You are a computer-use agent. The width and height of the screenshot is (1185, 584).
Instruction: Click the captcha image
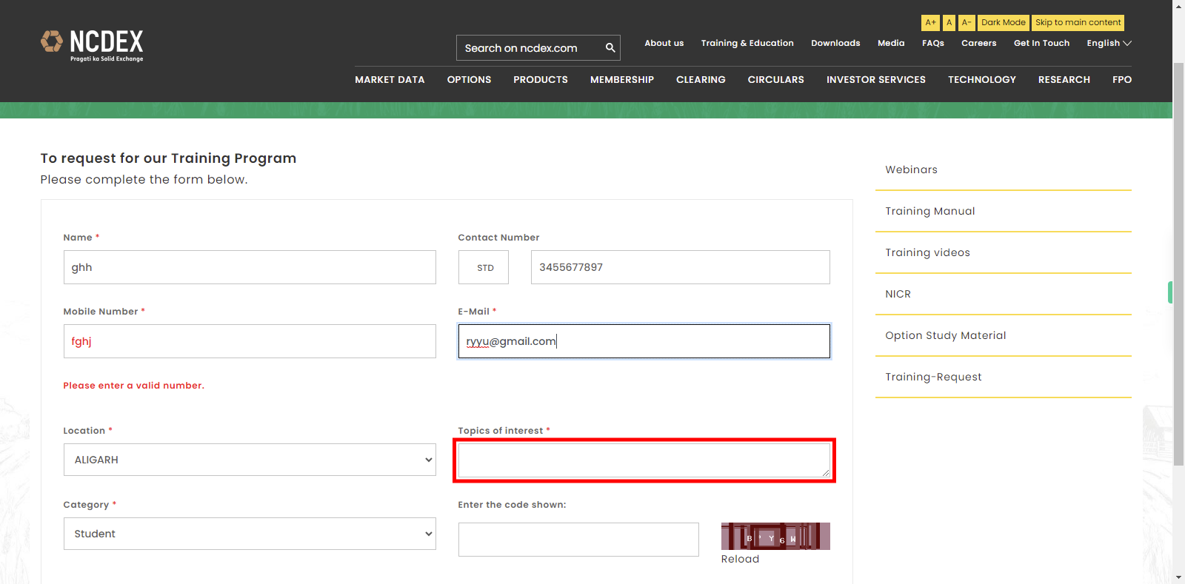click(775, 536)
